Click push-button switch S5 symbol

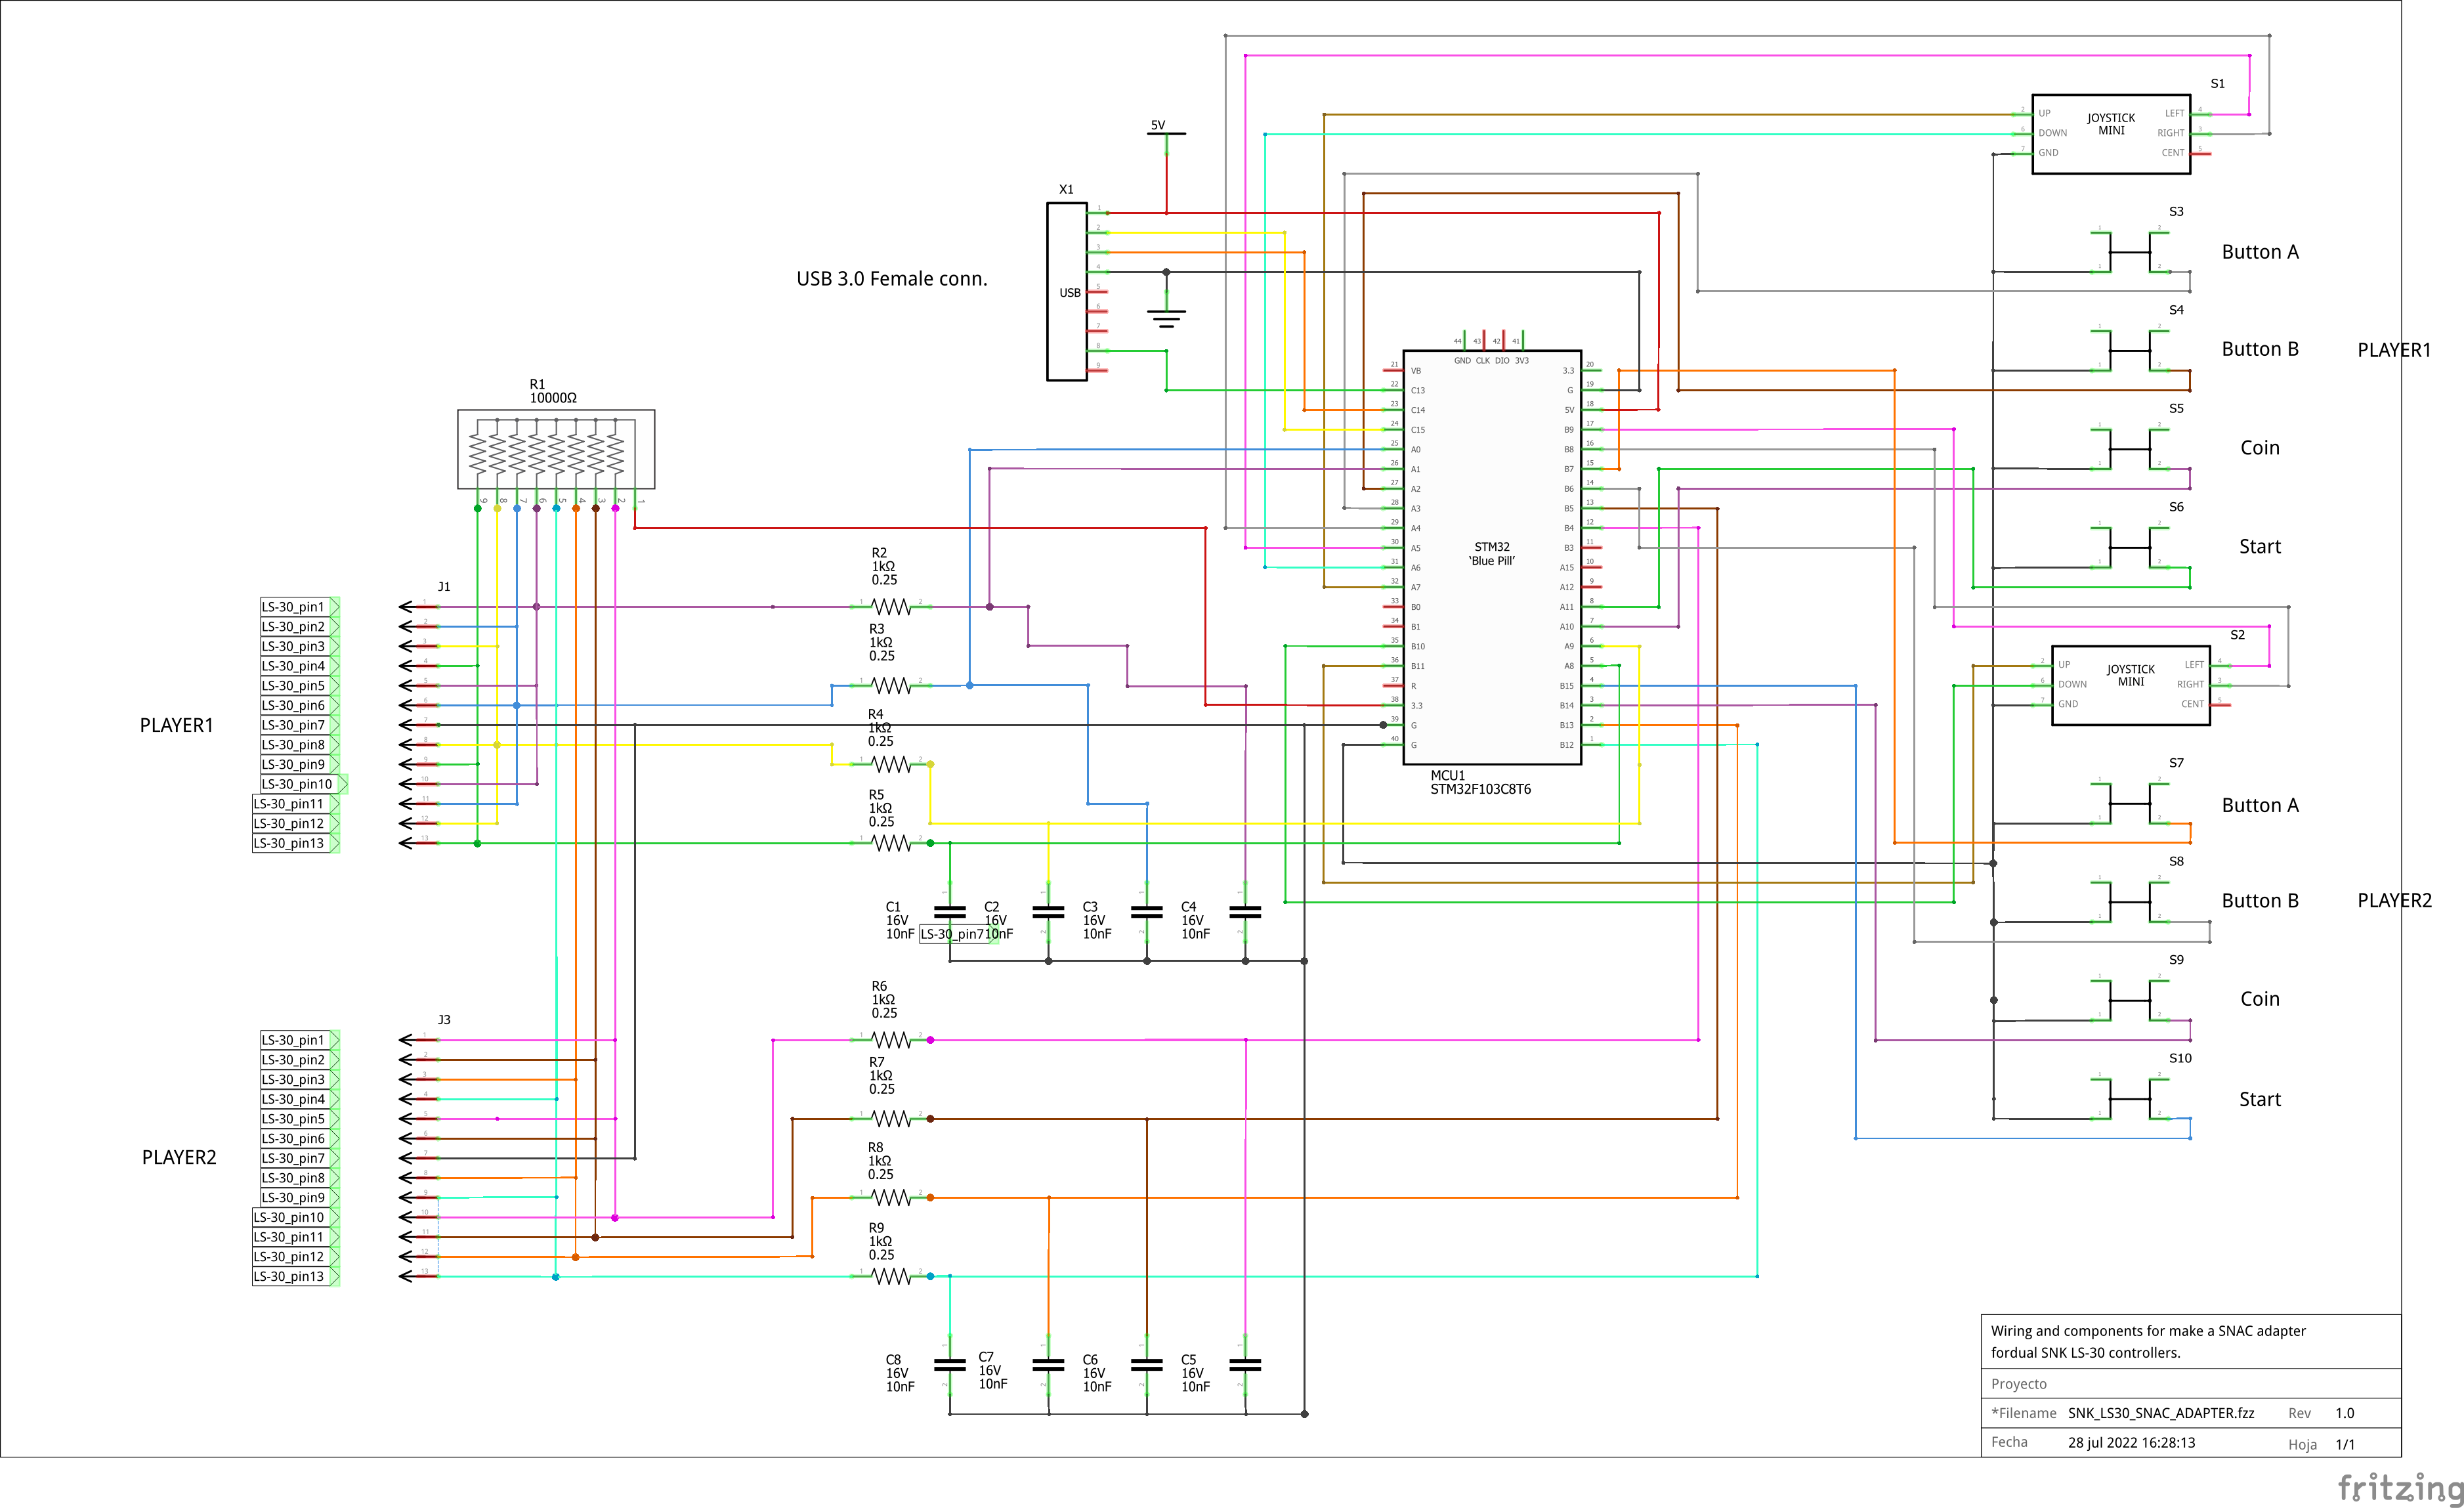[x=2130, y=449]
